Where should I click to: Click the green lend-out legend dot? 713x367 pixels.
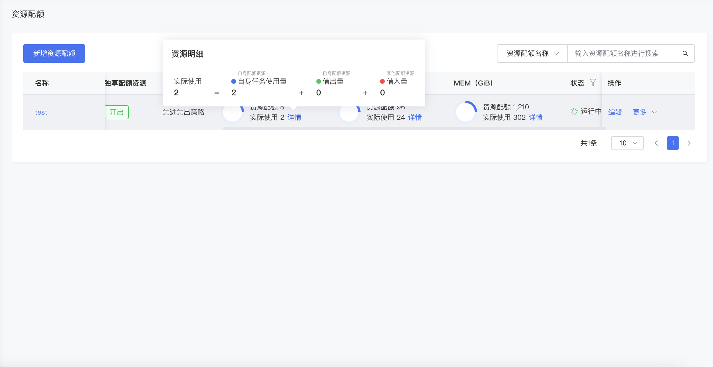pyautogui.click(x=318, y=81)
